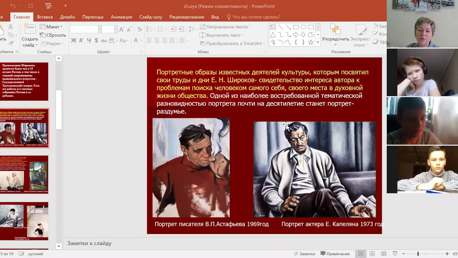458x258 pixels.
Task: Click the Format Painter brush icon
Action: (11, 43)
